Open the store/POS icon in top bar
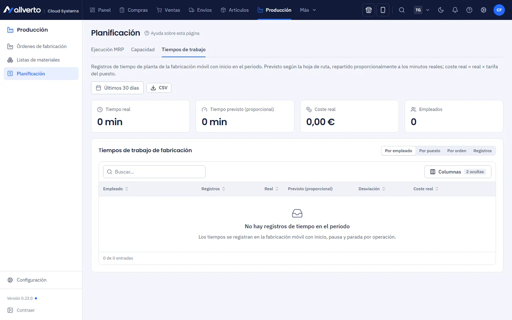Screen dimensions: 512x320 click(369, 10)
